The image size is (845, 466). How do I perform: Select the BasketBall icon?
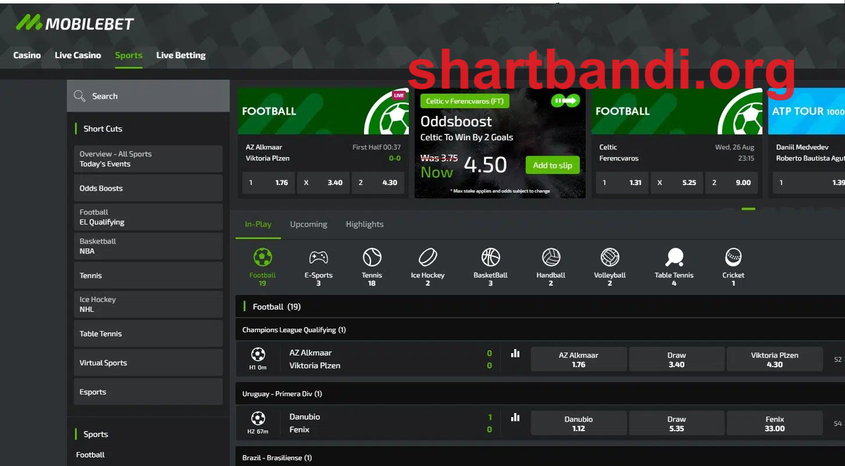point(490,257)
